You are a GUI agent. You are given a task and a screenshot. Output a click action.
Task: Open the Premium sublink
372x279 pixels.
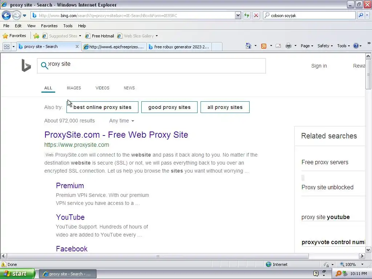tap(70, 186)
